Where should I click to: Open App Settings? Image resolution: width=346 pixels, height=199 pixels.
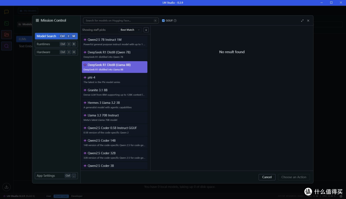tap(56, 176)
